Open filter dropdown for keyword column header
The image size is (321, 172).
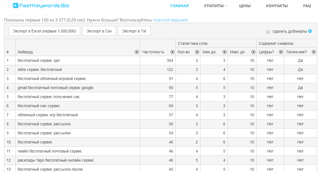pyautogui.click(x=136, y=52)
